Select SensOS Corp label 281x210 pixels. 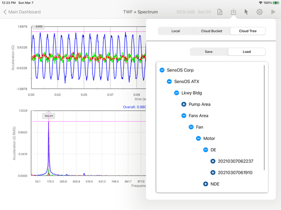coord(180,70)
